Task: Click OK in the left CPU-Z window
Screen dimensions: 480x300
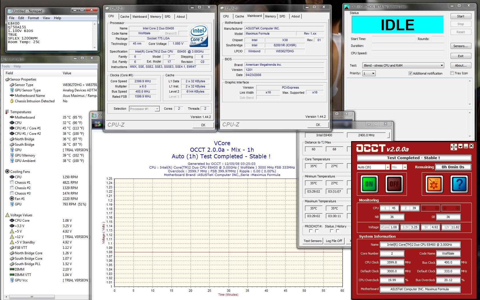Action: tap(203, 125)
